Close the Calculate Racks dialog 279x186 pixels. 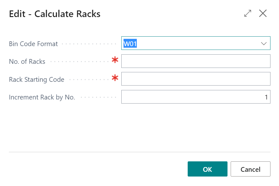(x=263, y=13)
